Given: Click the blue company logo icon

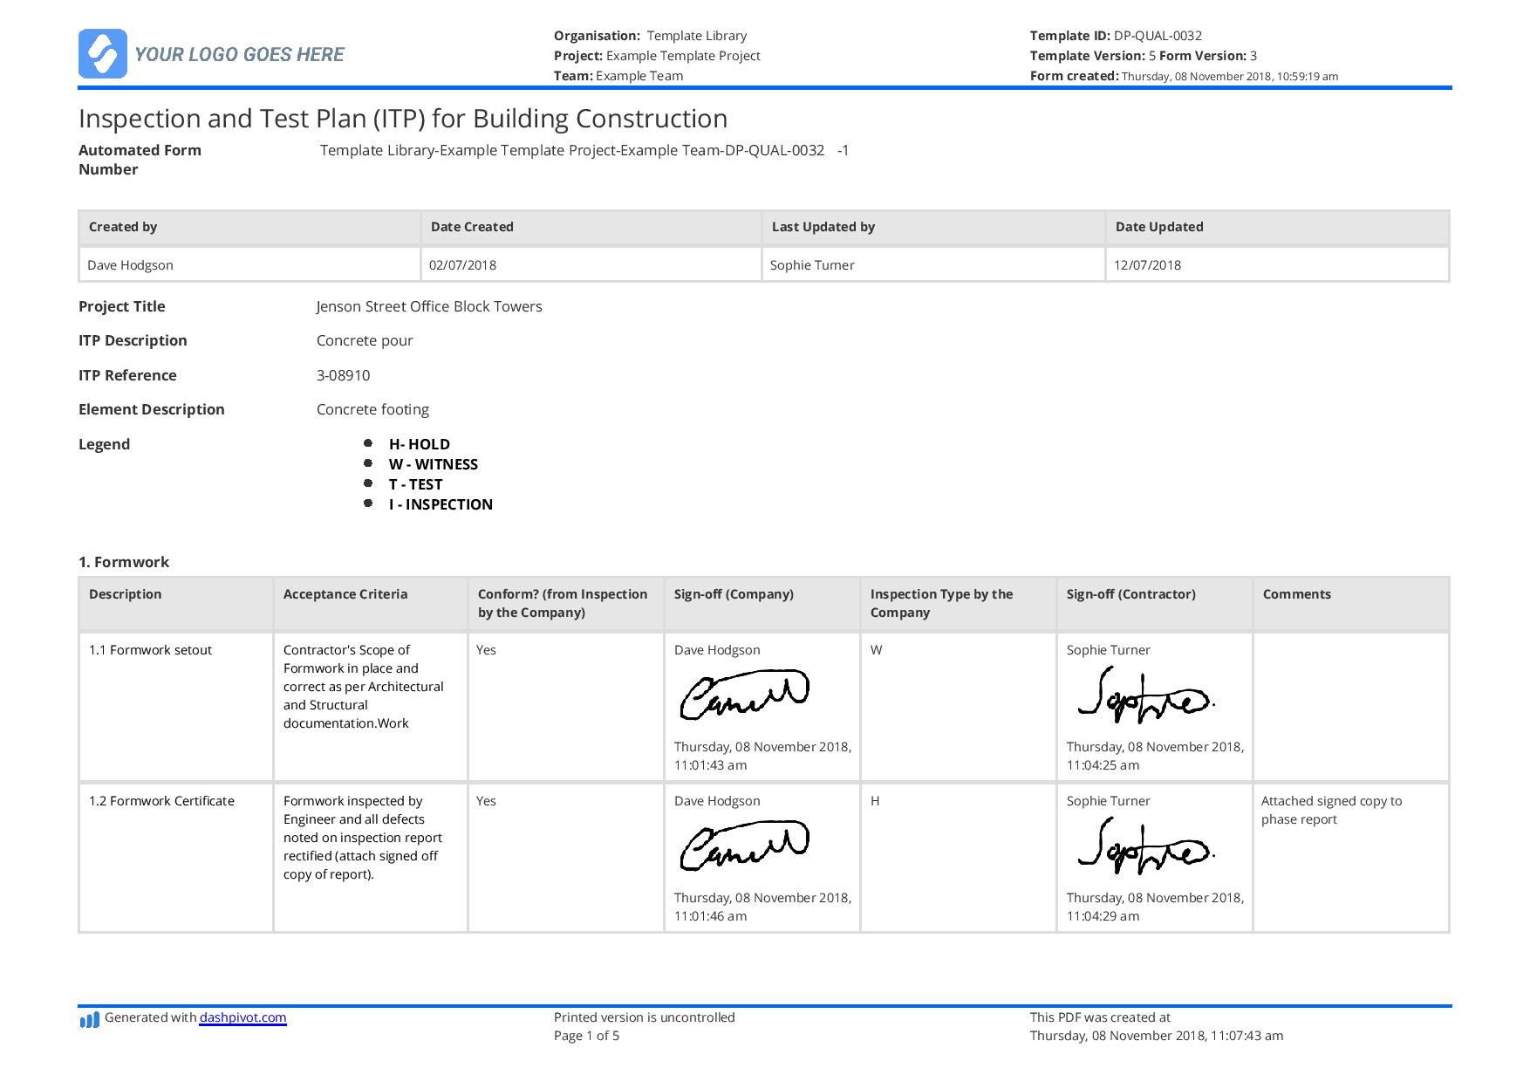Looking at the screenshot, I should (x=103, y=54).
